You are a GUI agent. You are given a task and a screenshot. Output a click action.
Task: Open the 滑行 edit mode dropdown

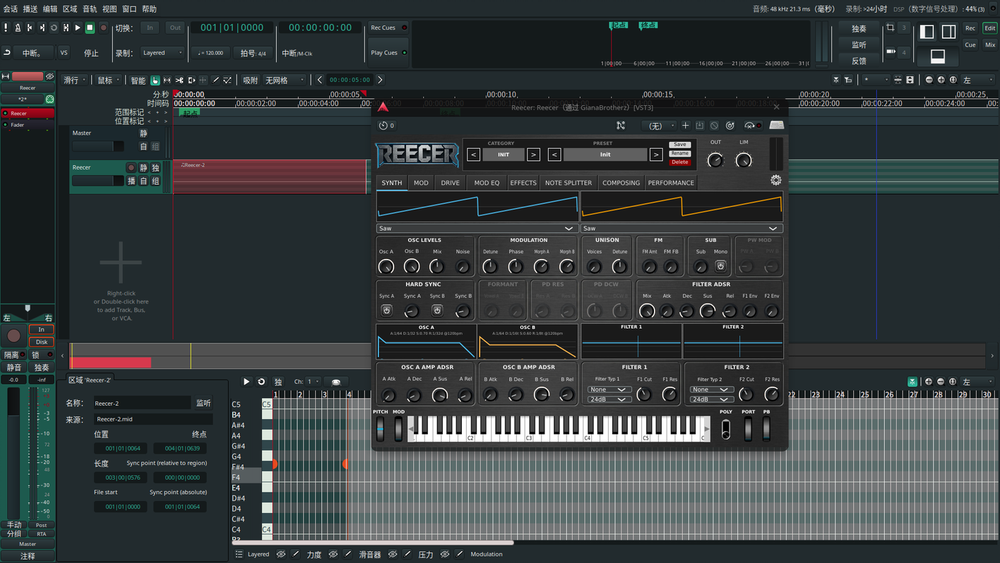(x=74, y=80)
